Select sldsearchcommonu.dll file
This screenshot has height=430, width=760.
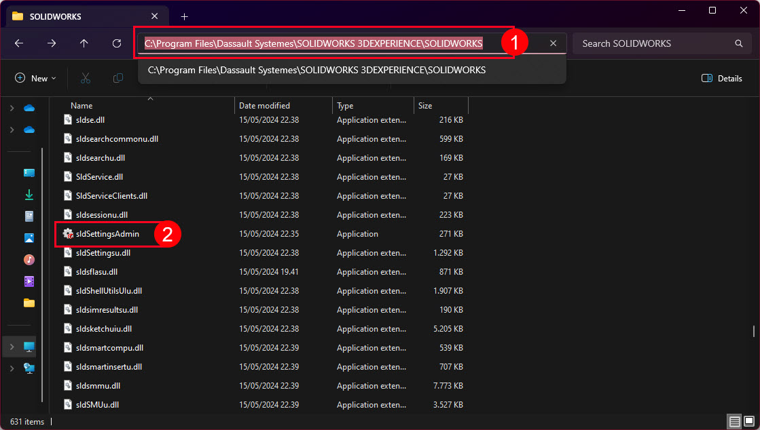tap(117, 139)
